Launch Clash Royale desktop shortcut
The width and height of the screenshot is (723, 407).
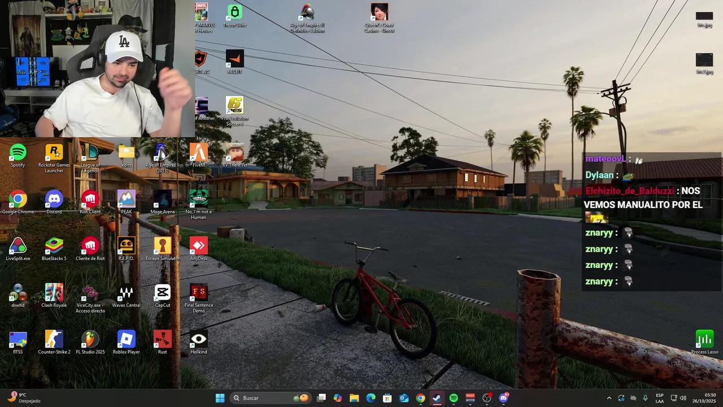54,296
